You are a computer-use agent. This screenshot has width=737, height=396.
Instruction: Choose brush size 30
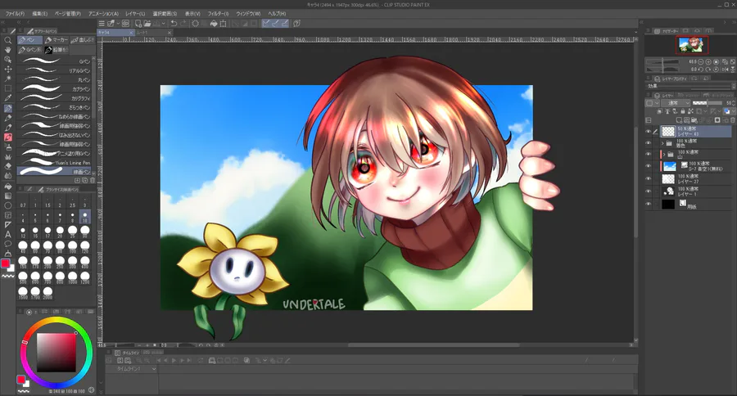tap(84, 232)
